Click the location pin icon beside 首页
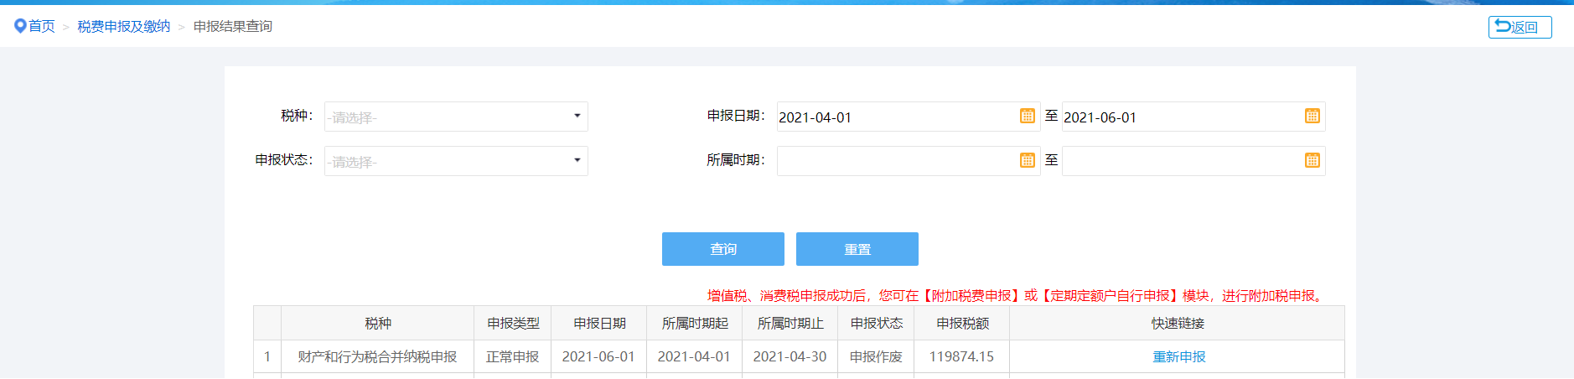The image size is (1574, 379). coord(20,26)
